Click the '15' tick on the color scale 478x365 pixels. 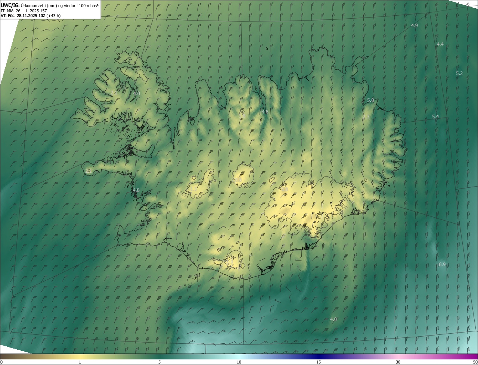click(319, 362)
